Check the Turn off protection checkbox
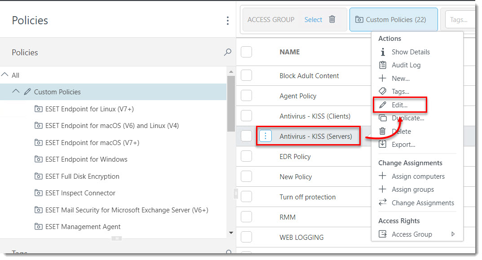 tap(246, 197)
